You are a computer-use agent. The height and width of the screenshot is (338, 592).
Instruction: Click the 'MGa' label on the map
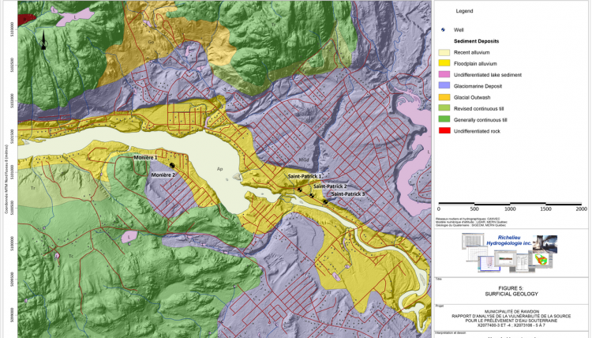click(304, 160)
